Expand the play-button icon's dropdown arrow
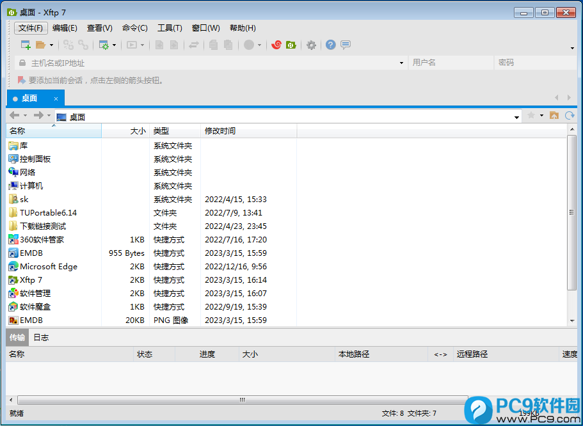The height and width of the screenshot is (426, 583). [143, 45]
